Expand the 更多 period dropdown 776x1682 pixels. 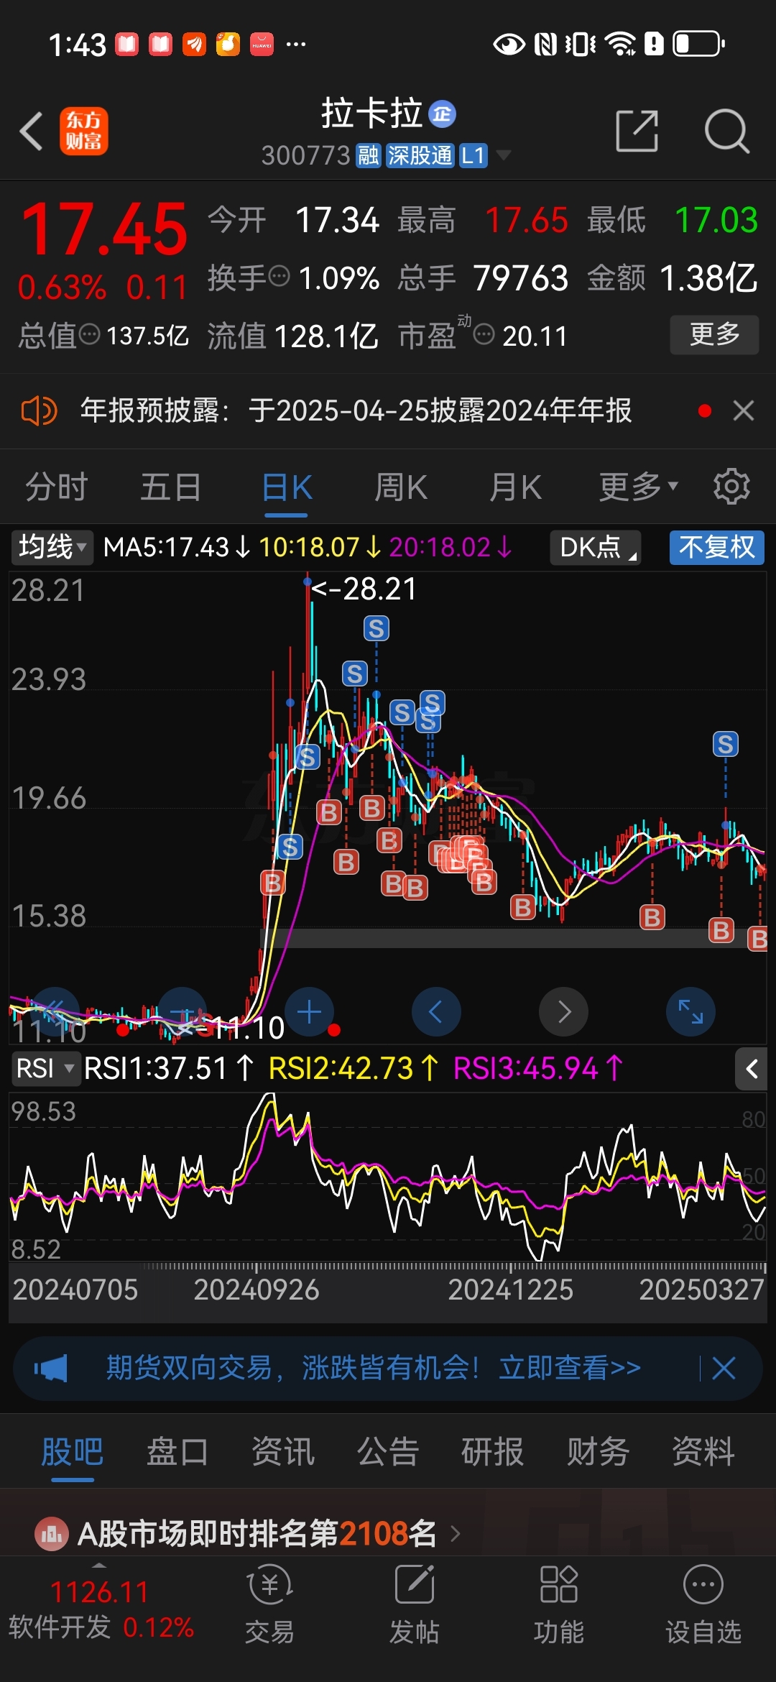[x=638, y=487]
